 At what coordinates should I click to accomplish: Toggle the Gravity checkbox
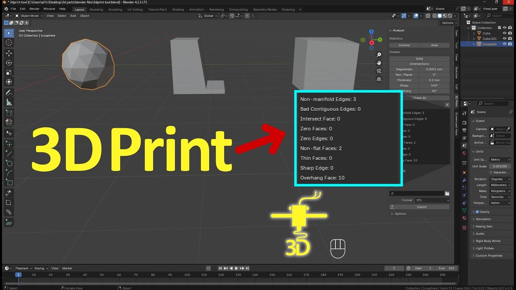pyautogui.click(x=477, y=212)
